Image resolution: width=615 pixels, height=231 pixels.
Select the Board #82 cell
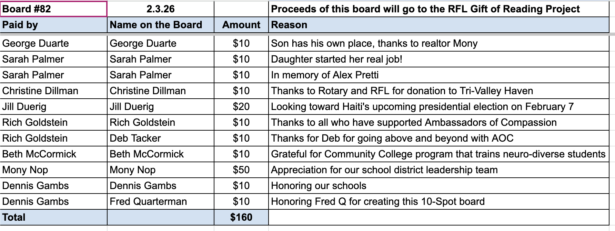(x=53, y=9)
